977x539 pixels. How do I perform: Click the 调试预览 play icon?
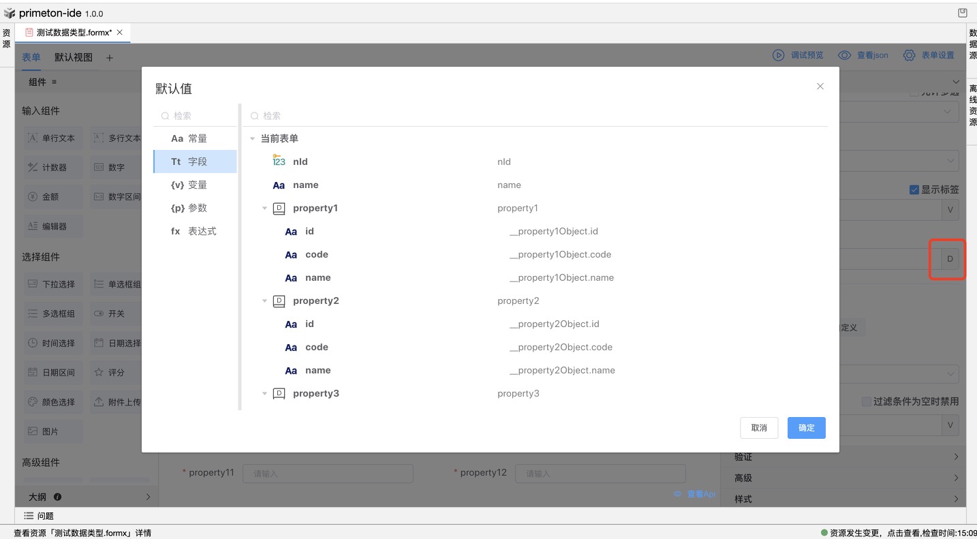click(x=778, y=55)
